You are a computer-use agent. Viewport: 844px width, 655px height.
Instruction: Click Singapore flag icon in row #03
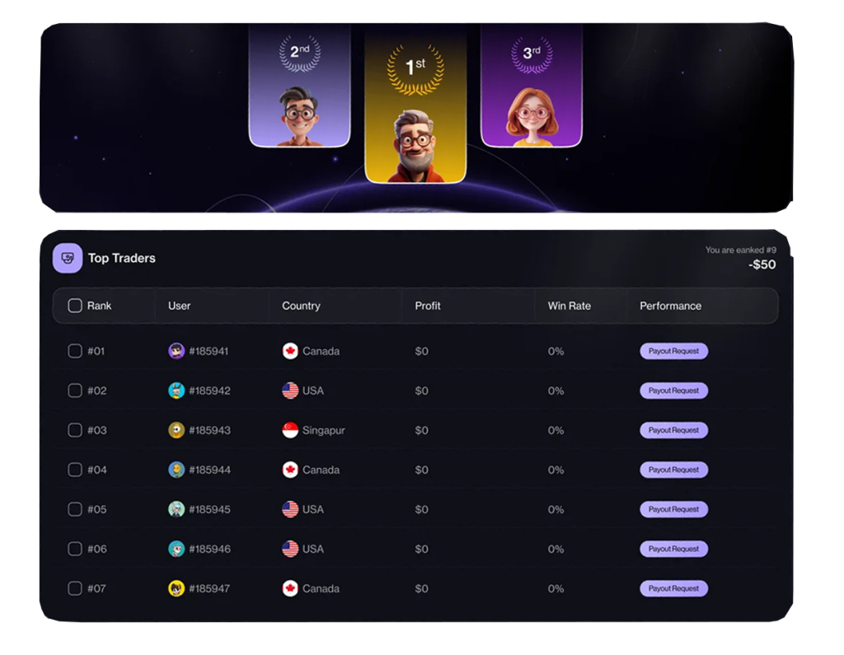point(290,430)
